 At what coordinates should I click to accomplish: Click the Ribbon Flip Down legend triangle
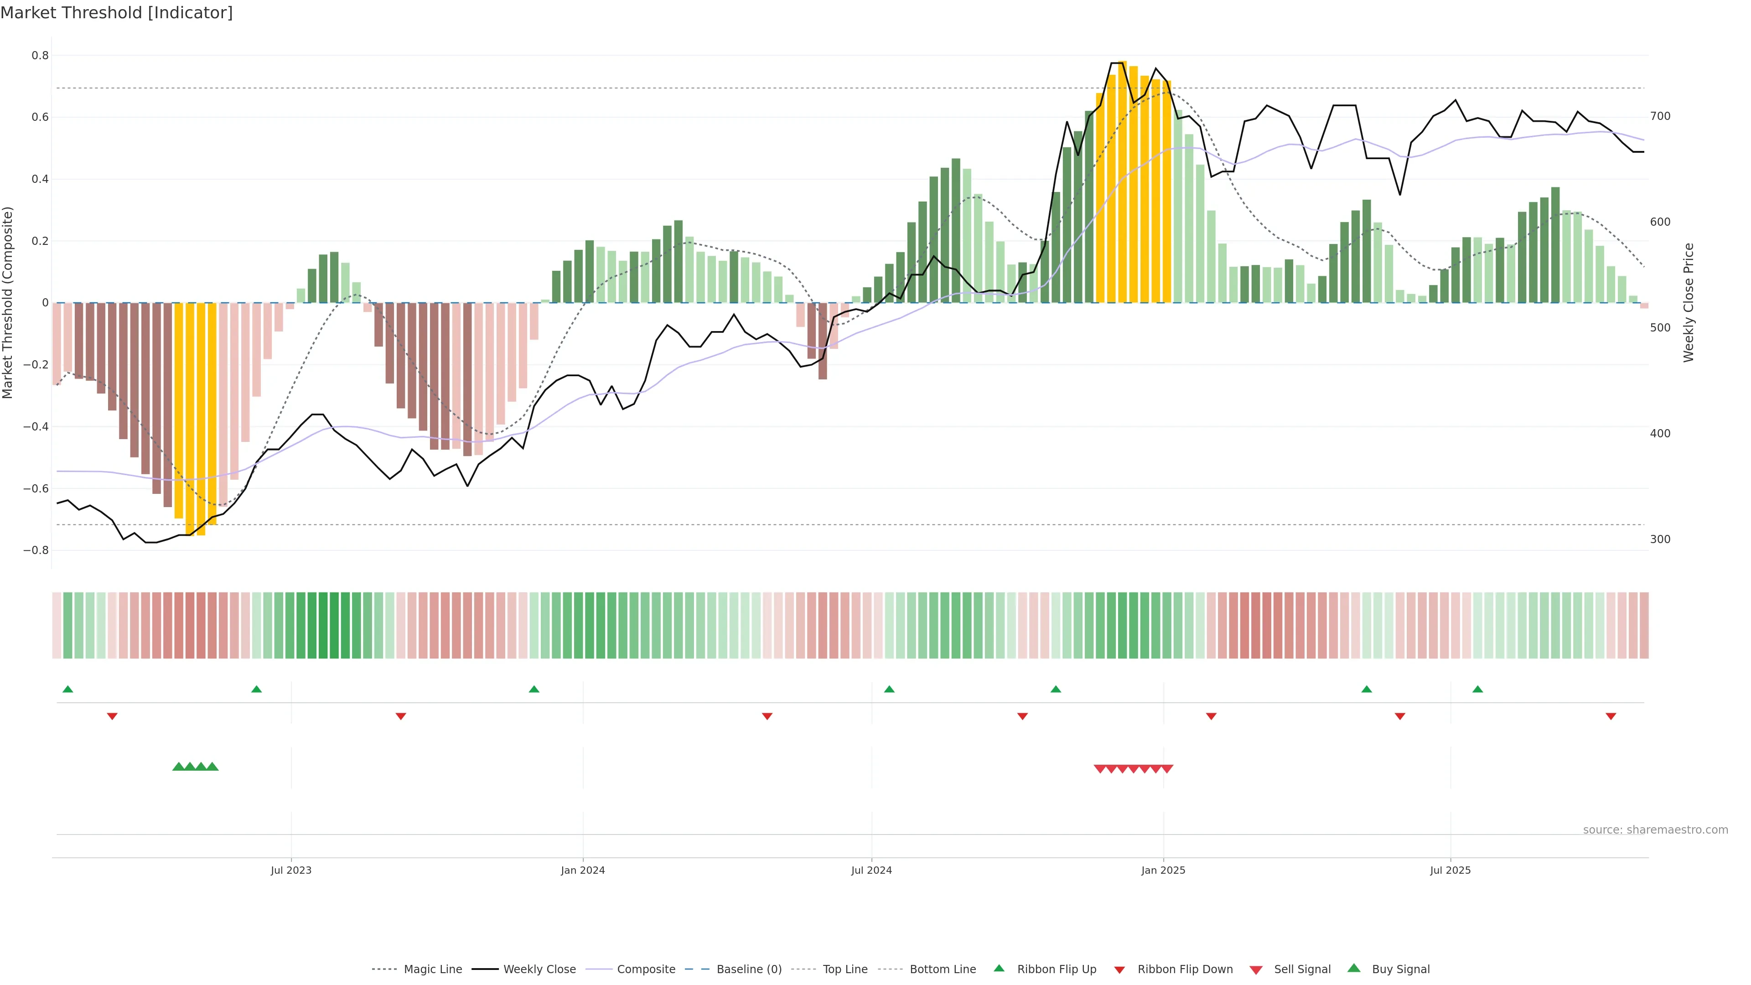1119,970
